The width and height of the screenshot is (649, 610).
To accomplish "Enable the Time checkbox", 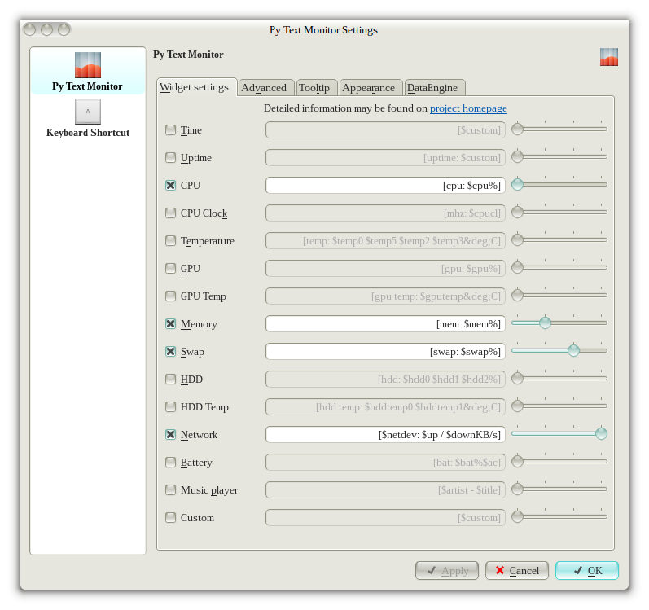I will pyautogui.click(x=170, y=130).
